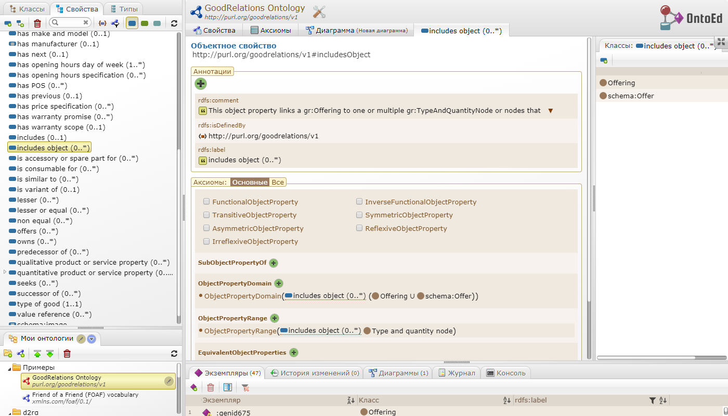Viewport: 728px width, 416px height.
Task: Expand the quantitative product or service property node
Action: tap(5, 272)
